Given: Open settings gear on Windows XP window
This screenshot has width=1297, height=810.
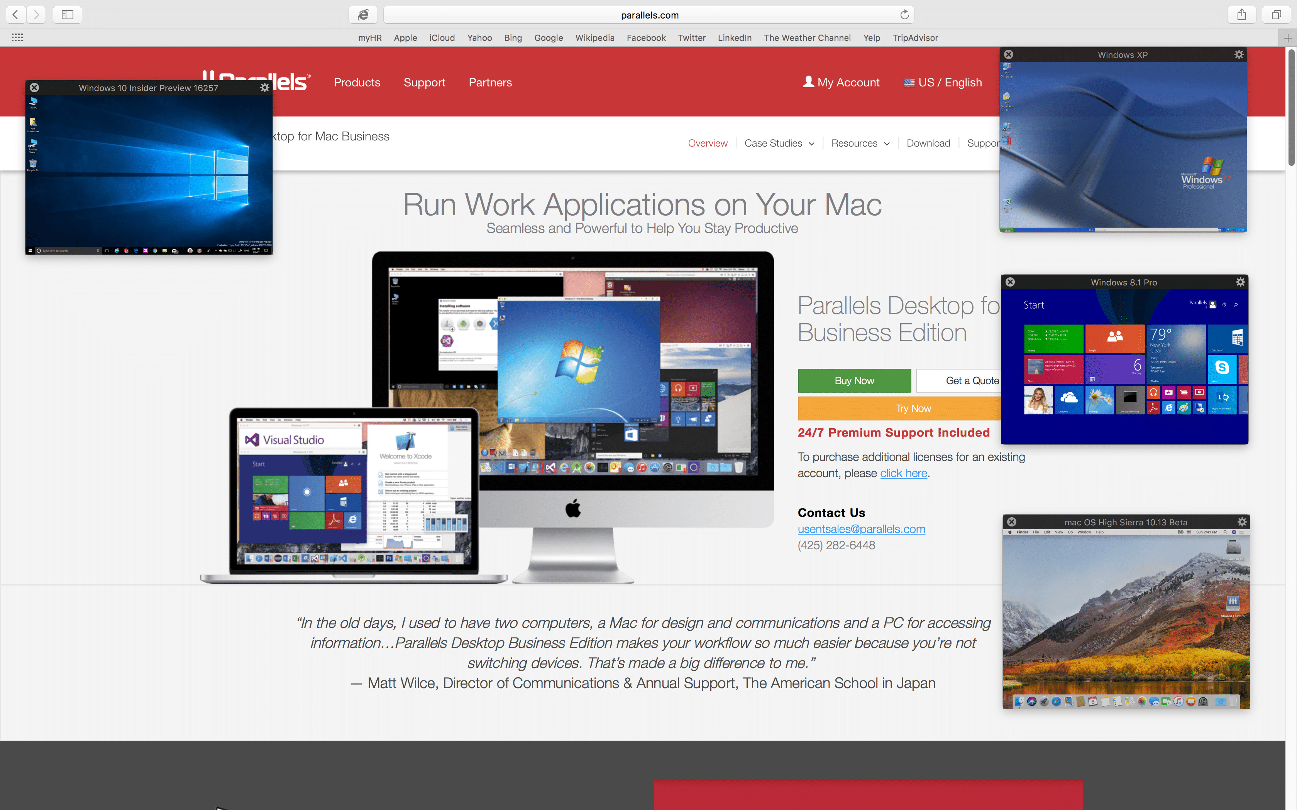Looking at the screenshot, I should click(x=1239, y=55).
